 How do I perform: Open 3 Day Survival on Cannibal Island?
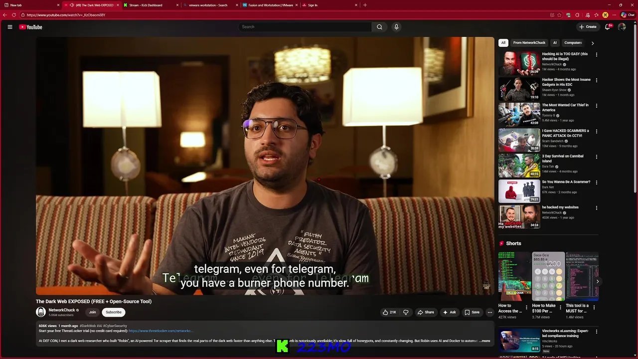click(x=563, y=159)
